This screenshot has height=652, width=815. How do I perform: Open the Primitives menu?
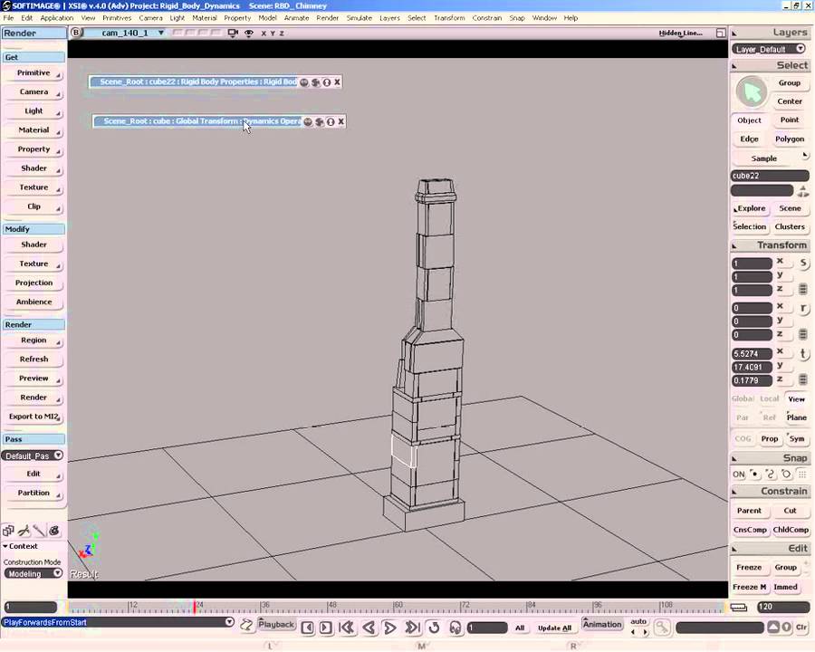coord(117,18)
